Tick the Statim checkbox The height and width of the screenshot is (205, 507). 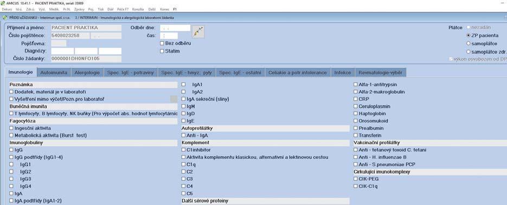pos(162,51)
